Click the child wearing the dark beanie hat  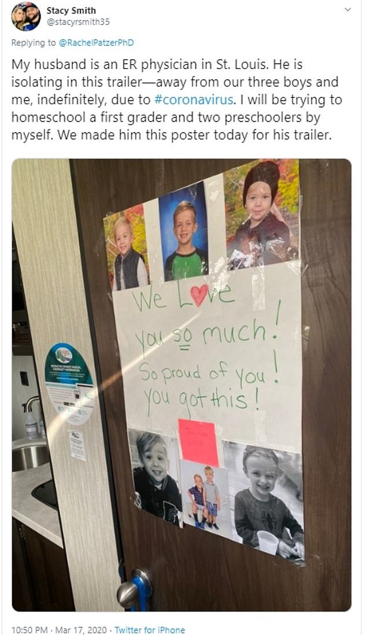click(262, 211)
